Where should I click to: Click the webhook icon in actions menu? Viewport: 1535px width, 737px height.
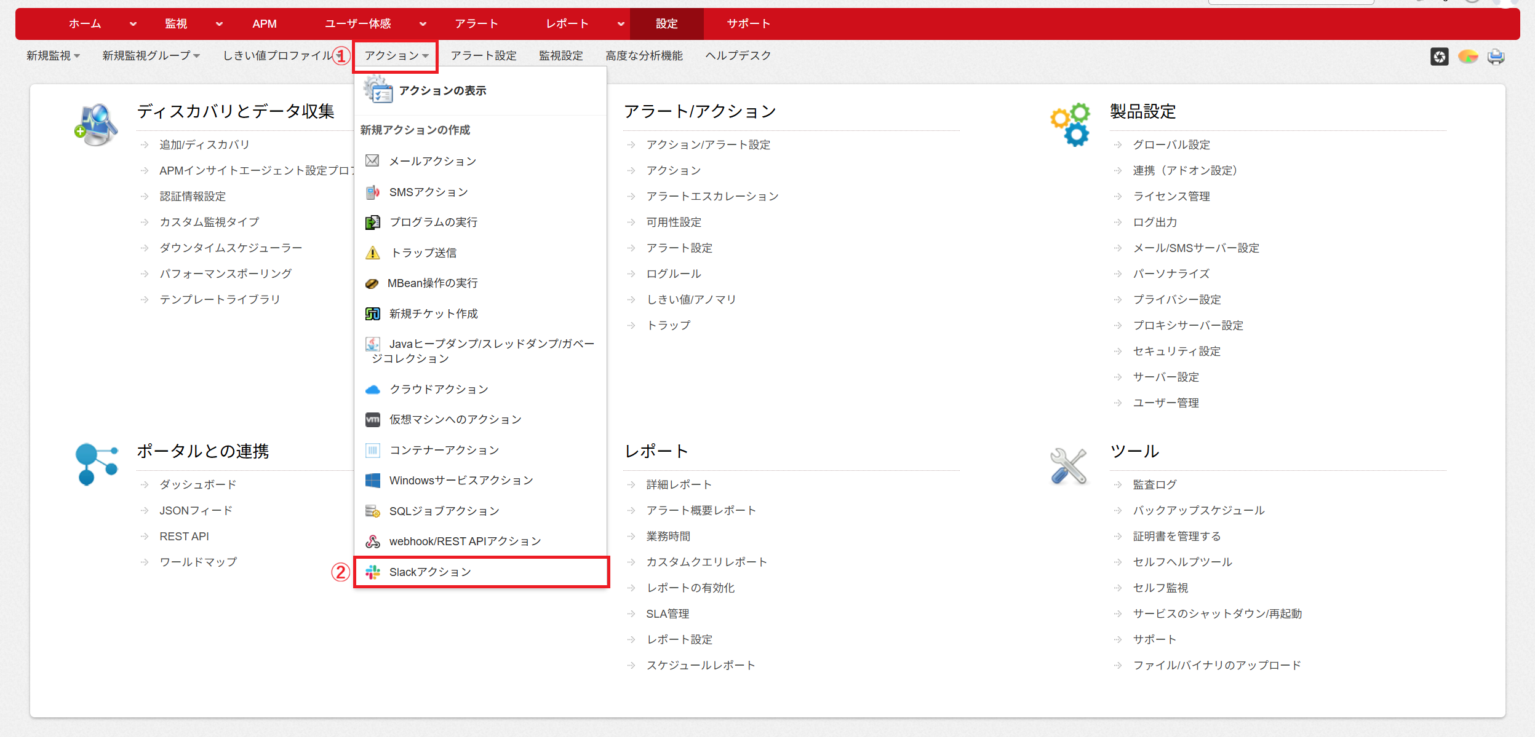[x=372, y=542]
